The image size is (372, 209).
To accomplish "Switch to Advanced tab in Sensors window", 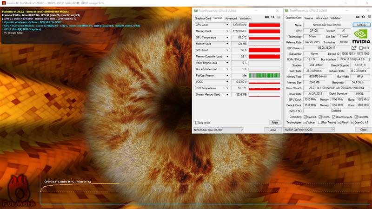I will pyautogui.click(x=231, y=18).
